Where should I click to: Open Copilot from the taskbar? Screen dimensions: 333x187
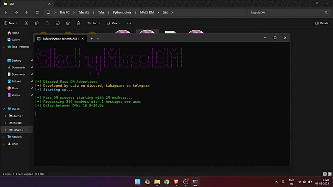tap(147, 182)
